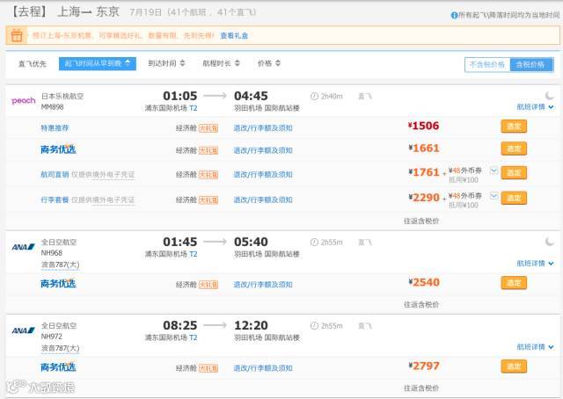Select the ¥1506 特惠推荐 fare
Image resolution: width=563 pixels, height=399 pixels.
(x=514, y=127)
